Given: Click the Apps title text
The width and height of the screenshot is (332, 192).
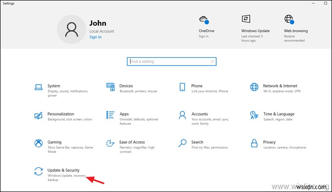Looking at the screenshot, I should pyautogui.click(x=124, y=114).
